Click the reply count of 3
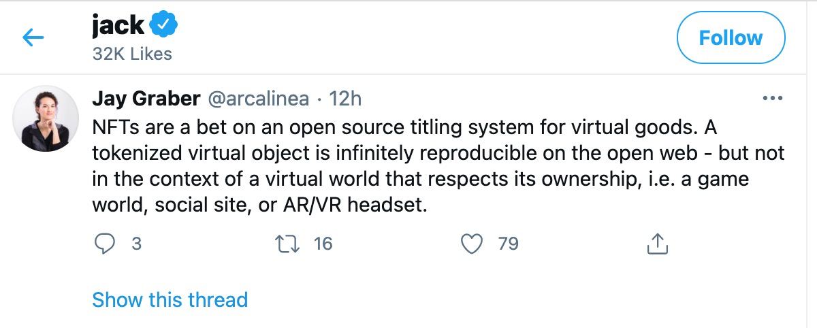Image resolution: width=817 pixels, height=328 pixels. point(136,243)
